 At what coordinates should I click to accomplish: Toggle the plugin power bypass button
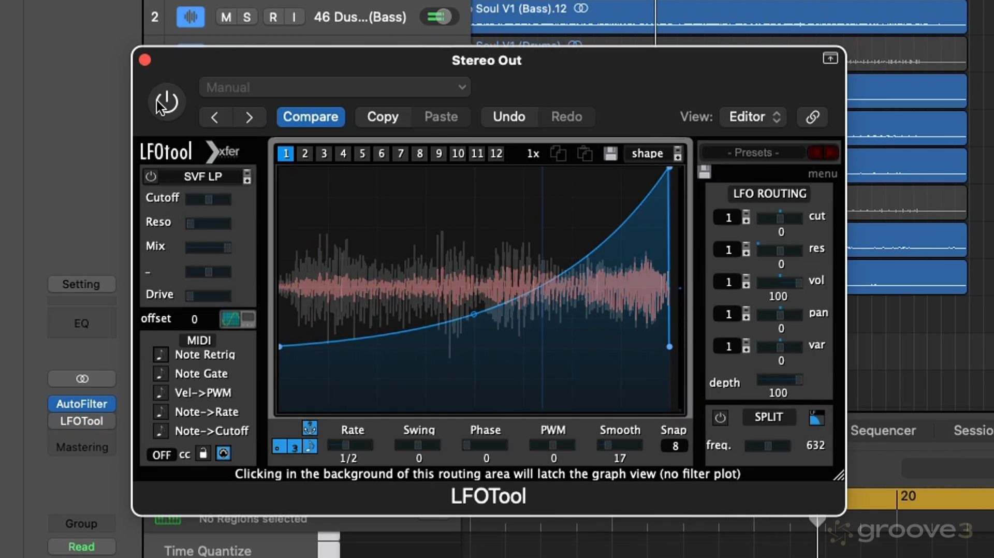[x=166, y=102]
